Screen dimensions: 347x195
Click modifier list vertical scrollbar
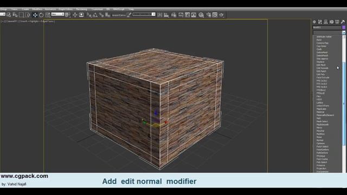[344, 104]
